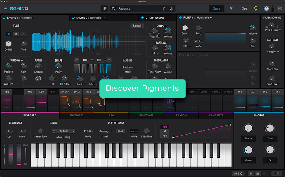Increase the bend range Up stepper
Image resolution: width=285 pixels, height=177 pixels.
[12, 130]
